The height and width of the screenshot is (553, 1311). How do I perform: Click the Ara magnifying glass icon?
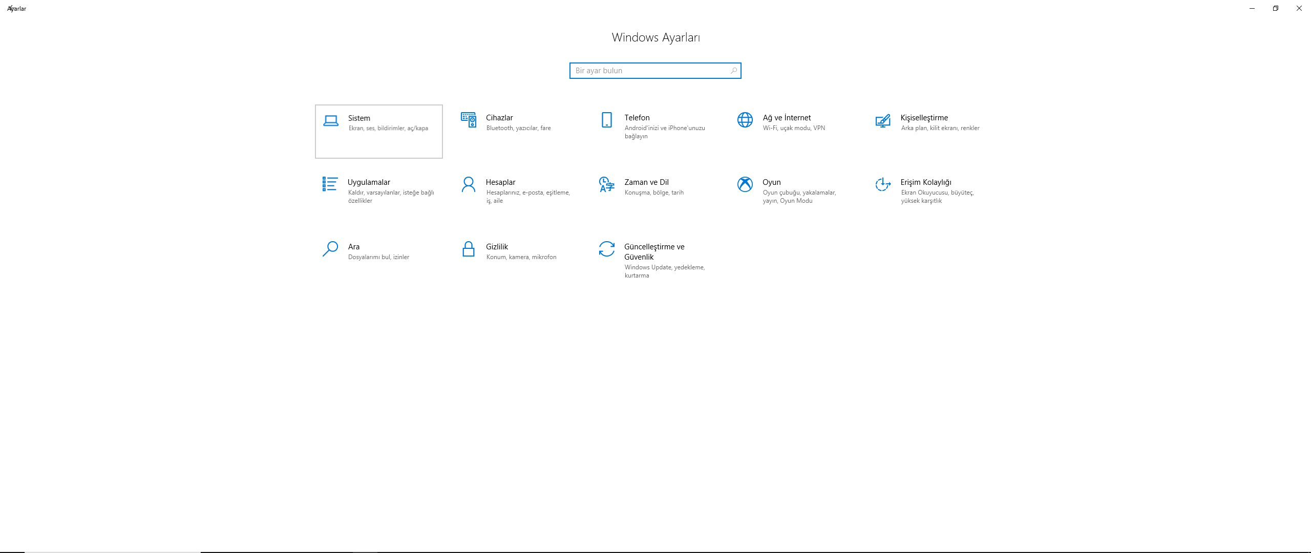point(330,249)
